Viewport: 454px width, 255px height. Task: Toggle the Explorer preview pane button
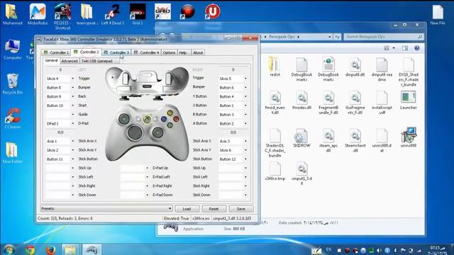405,48
